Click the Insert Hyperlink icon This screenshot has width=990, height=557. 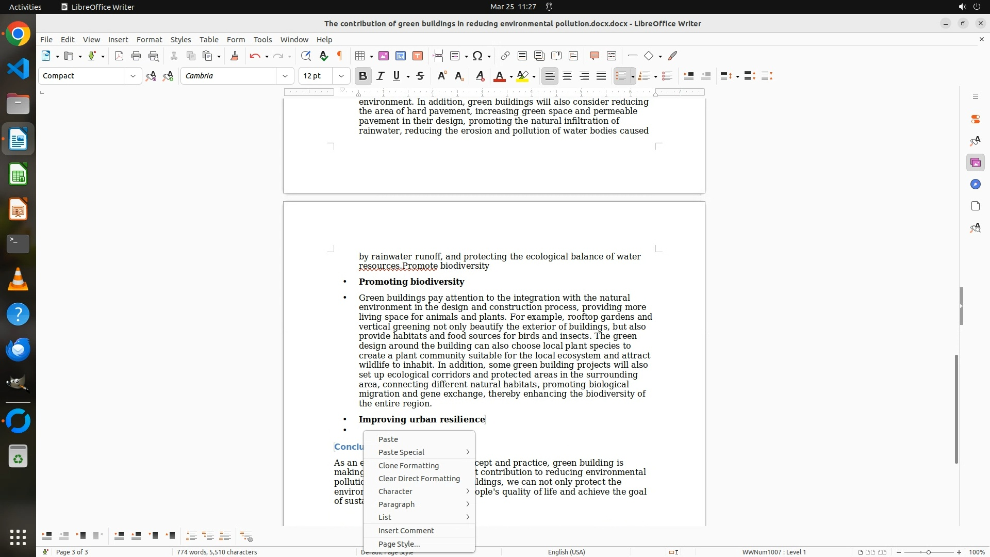(x=505, y=56)
